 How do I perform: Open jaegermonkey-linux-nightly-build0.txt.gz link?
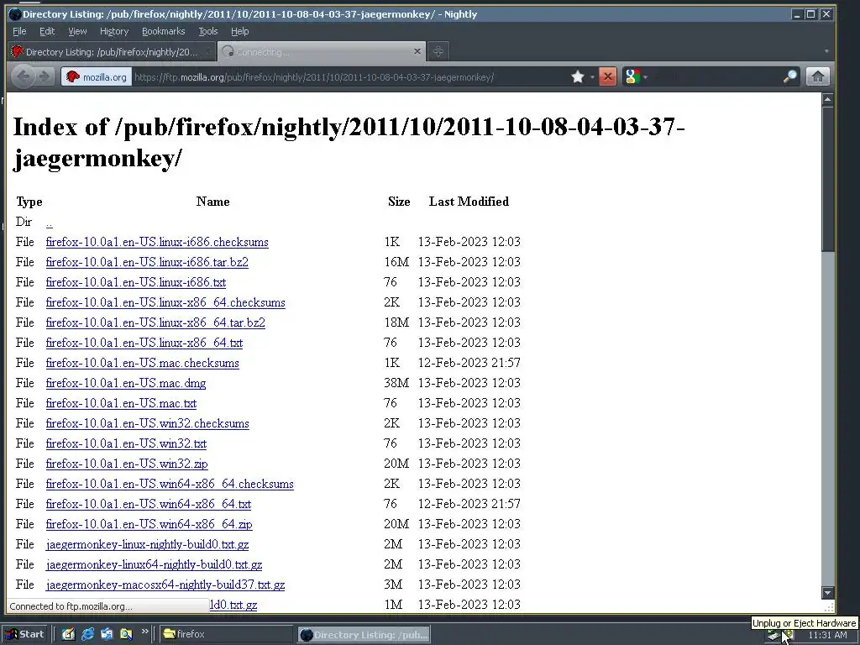[x=148, y=544]
